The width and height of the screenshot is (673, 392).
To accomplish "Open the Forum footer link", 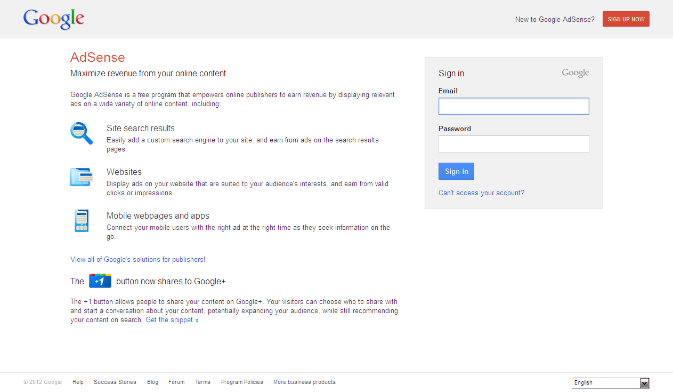I will (176, 382).
